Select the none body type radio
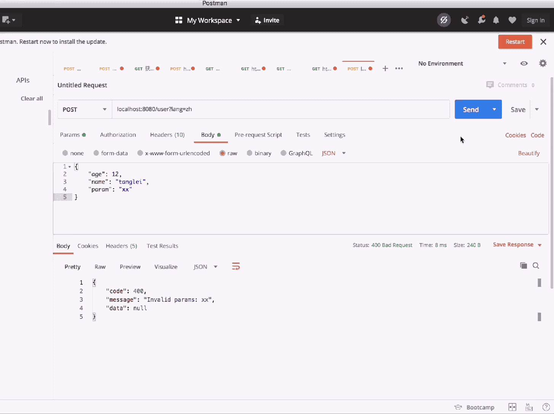 point(65,153)
